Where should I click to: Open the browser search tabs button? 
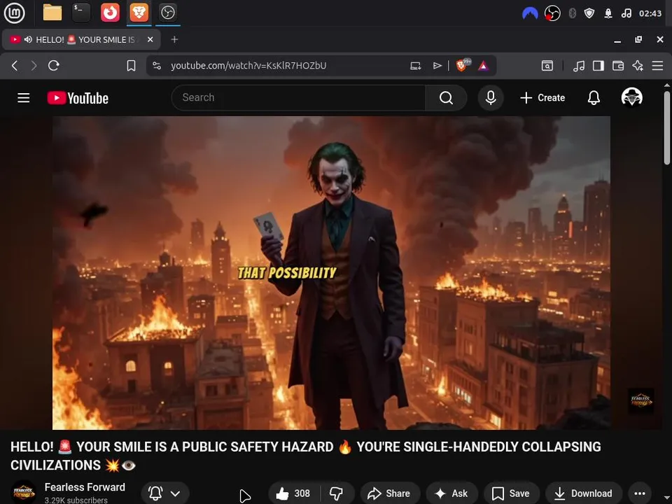(x=547, y=66)
